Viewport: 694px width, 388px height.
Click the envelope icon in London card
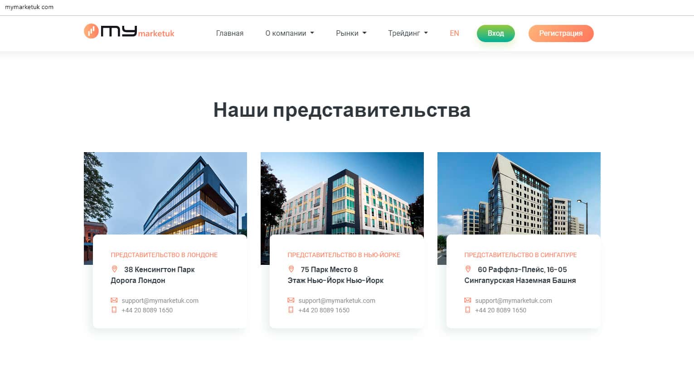[x=114, y=300]
